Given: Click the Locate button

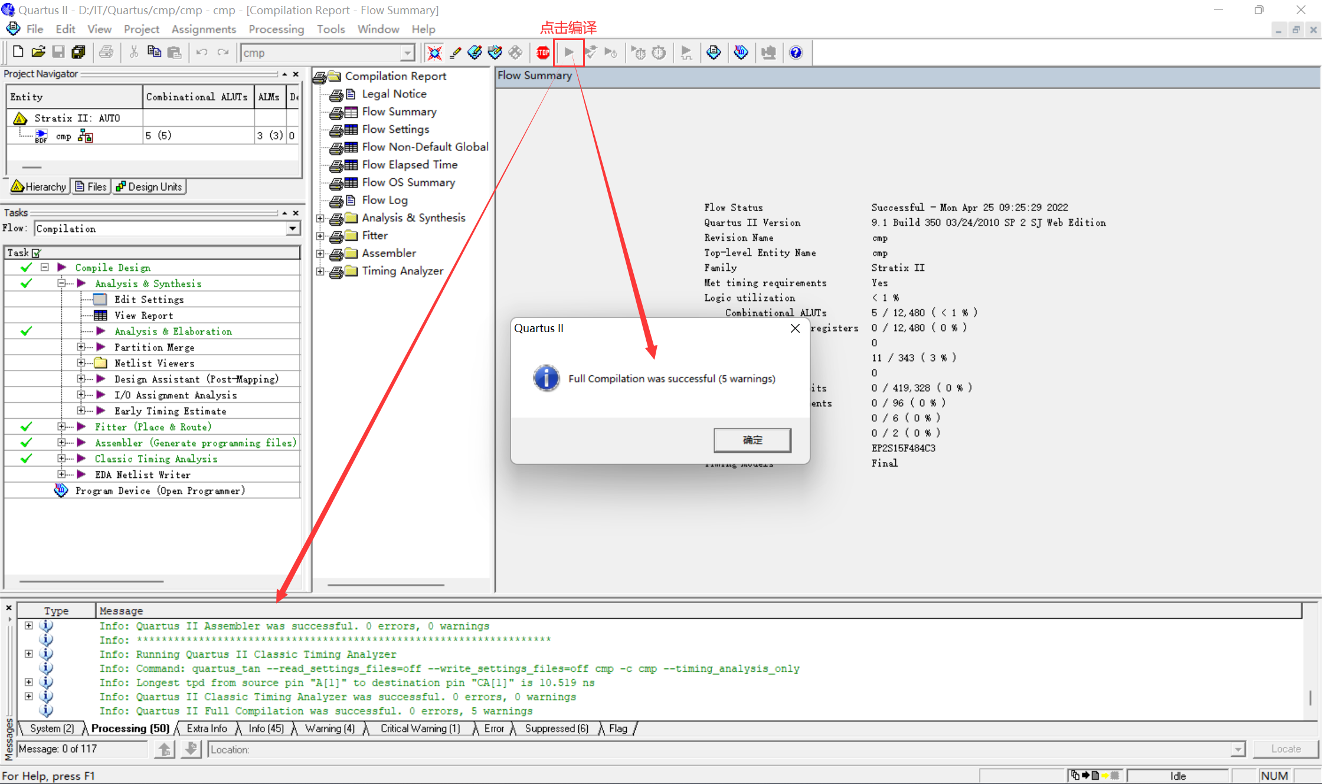Looking at the screenshot, I should [1285, 749].
